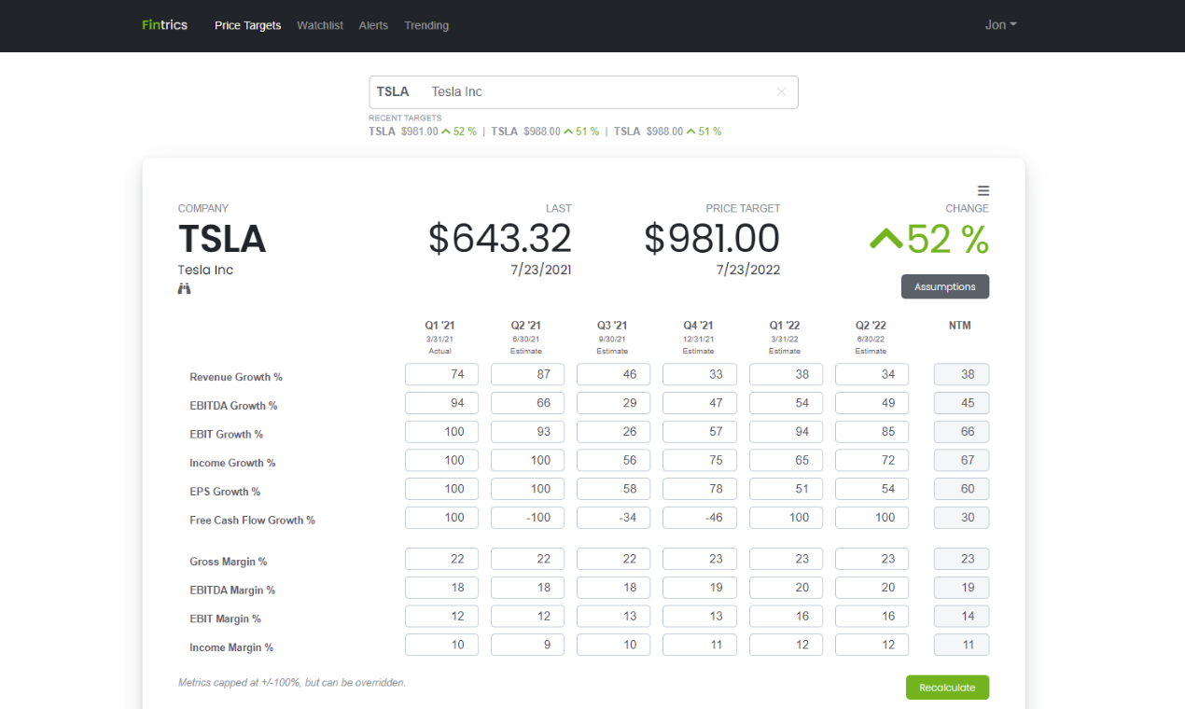Click the Free Cash Flow field showing -100

pyautogui.click(x=527, y=517)
